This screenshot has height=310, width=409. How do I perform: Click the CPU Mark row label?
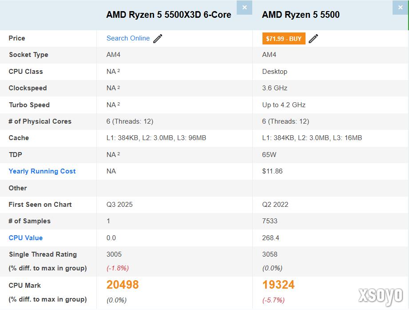coord(25,285)
